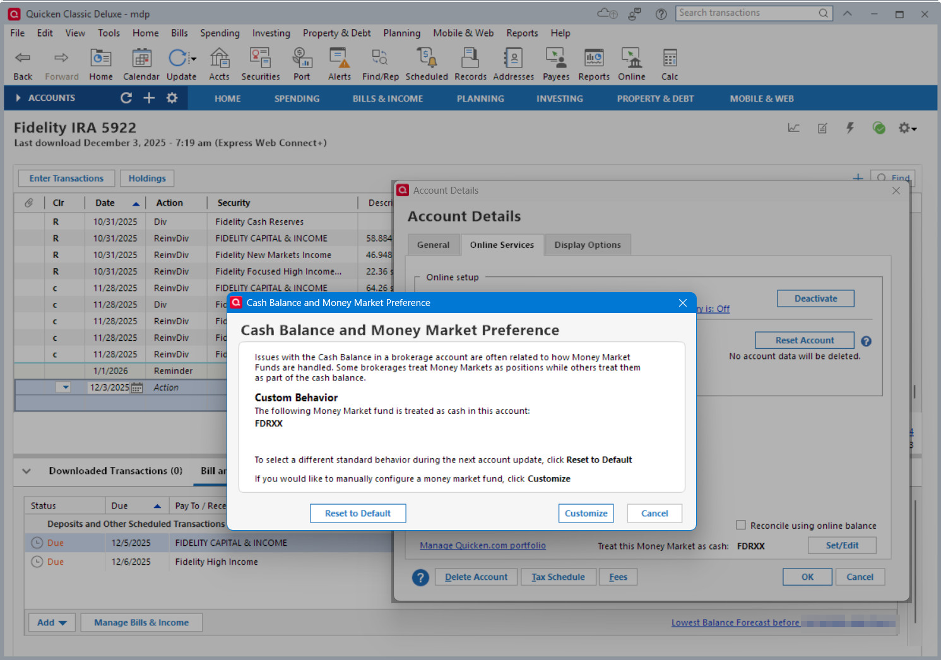Click the account update lightning bolt icon
This screenshot has width=941, height=660.
pyautogui.click(x=850, y=128)
